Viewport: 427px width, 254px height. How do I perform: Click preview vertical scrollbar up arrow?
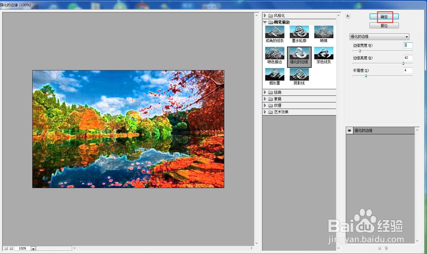(x=257, y=15)
